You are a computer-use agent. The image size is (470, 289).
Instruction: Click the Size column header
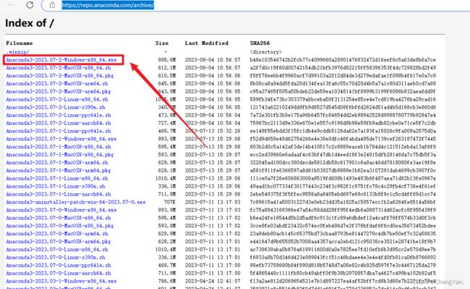pos(162,43)
